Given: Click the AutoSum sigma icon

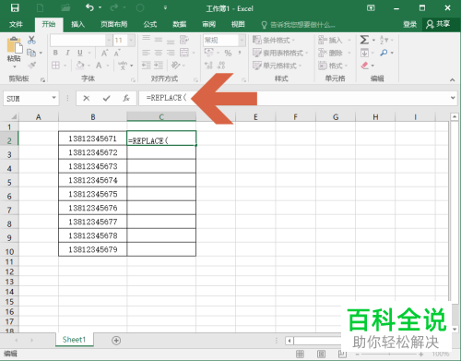Looking at the screenshot, I should coord(364,40).
